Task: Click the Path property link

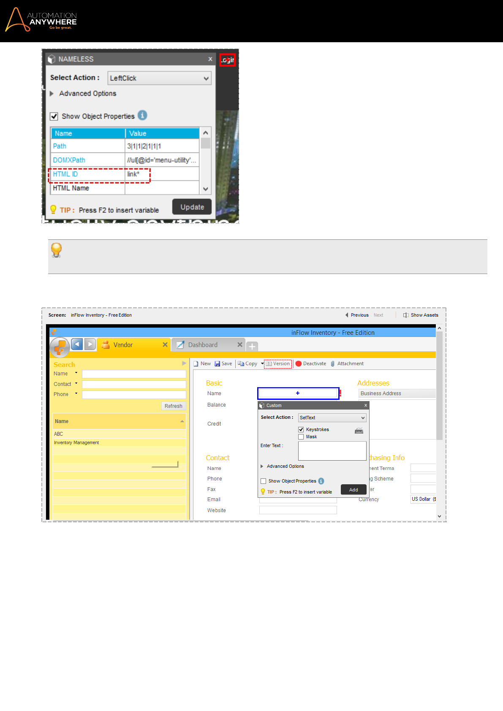Action: [60, 146]
